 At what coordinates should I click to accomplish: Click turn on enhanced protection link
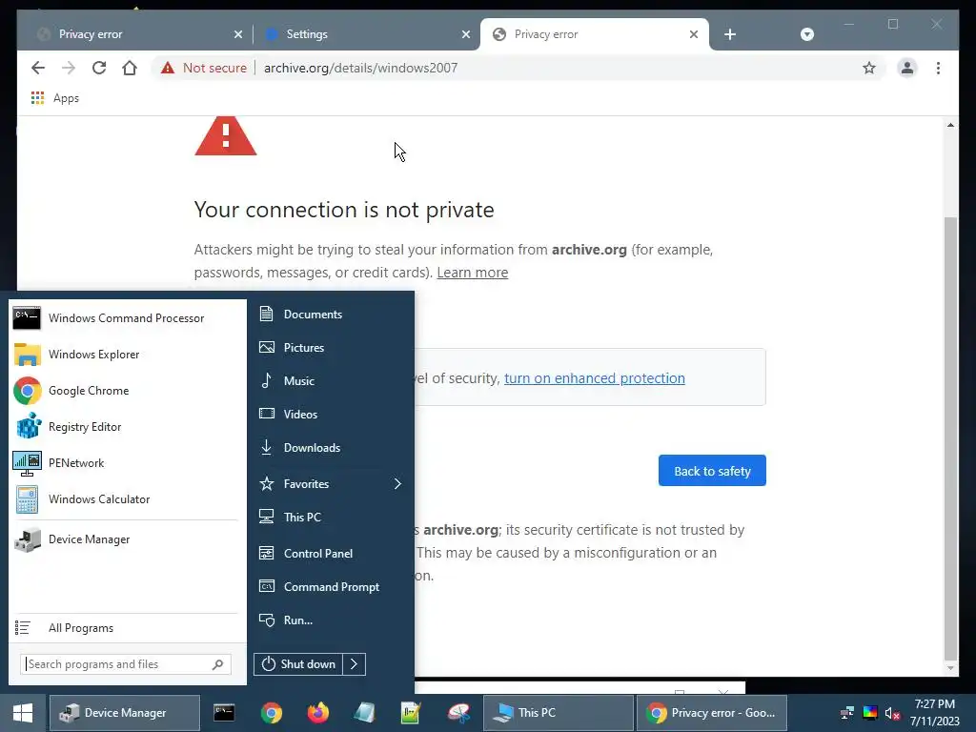pyautogui.click(x=595, y=378)
